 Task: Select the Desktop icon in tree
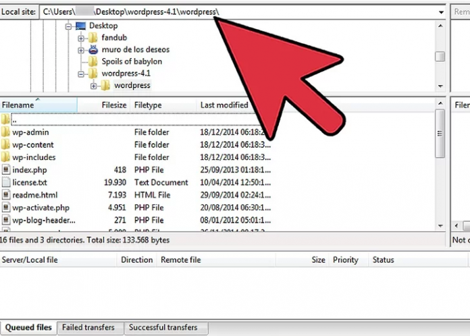click(x=81, y=26)
